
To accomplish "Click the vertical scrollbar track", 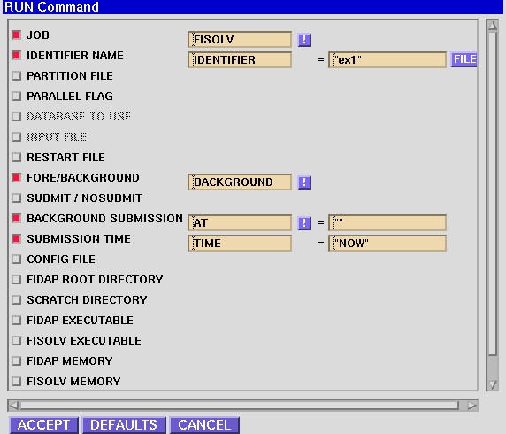I will [x=493, y=194].
